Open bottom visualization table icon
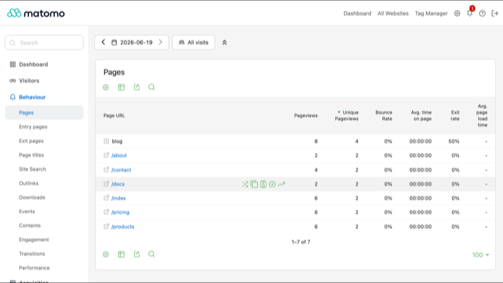This screenshot has height=283, width=503. (x=121, y=254)
